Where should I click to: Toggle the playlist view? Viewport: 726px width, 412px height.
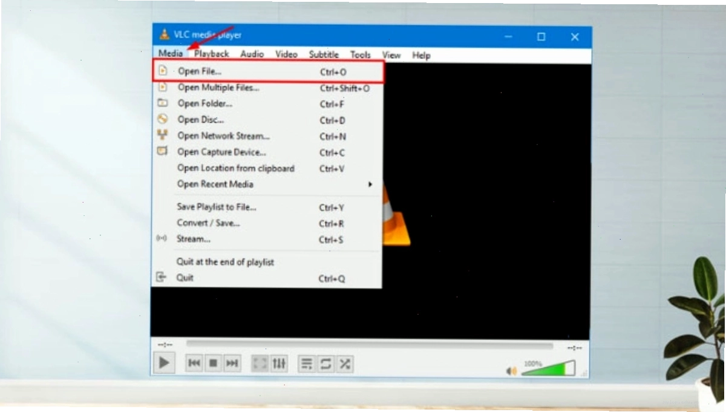click(307, 364)
